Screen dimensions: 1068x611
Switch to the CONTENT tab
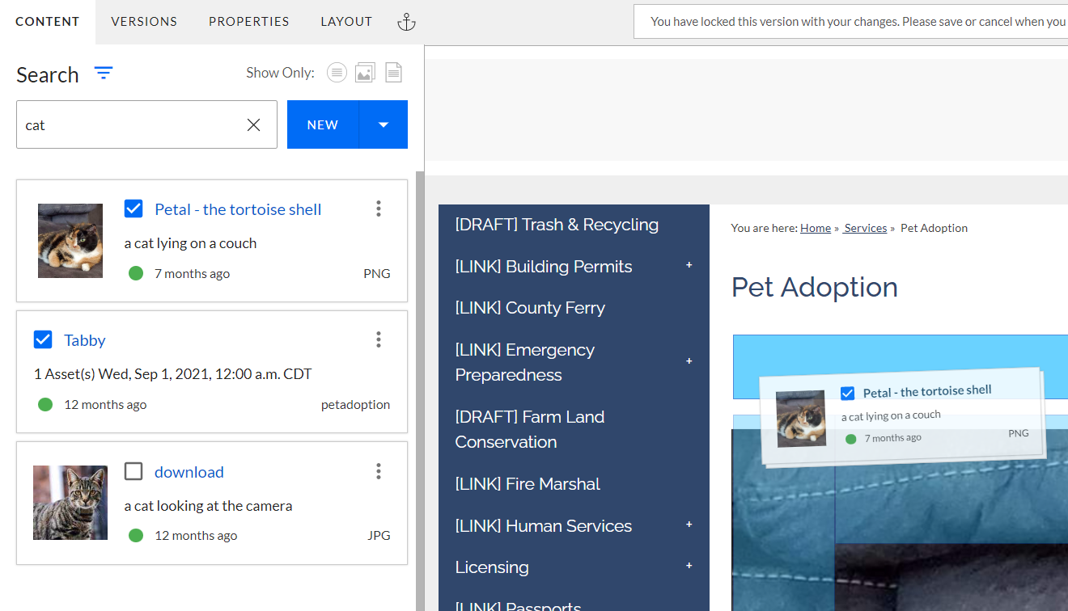(48, 22)
